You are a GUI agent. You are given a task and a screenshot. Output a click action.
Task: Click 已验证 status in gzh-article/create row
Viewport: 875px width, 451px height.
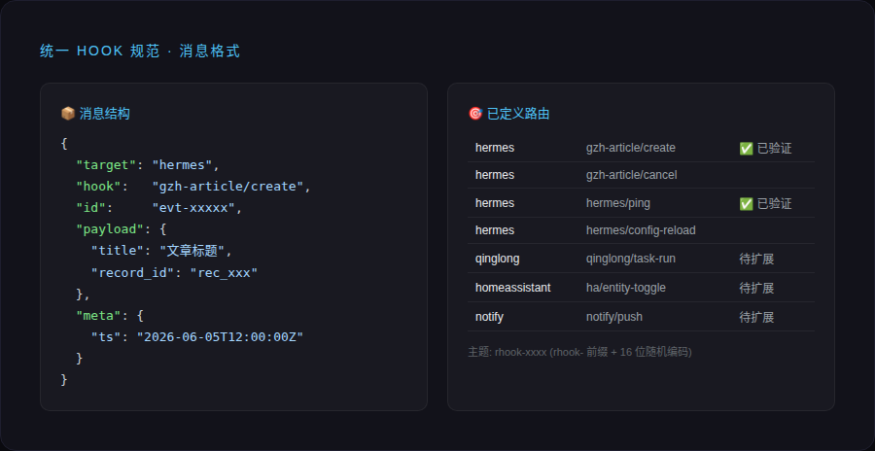point(774,149)
